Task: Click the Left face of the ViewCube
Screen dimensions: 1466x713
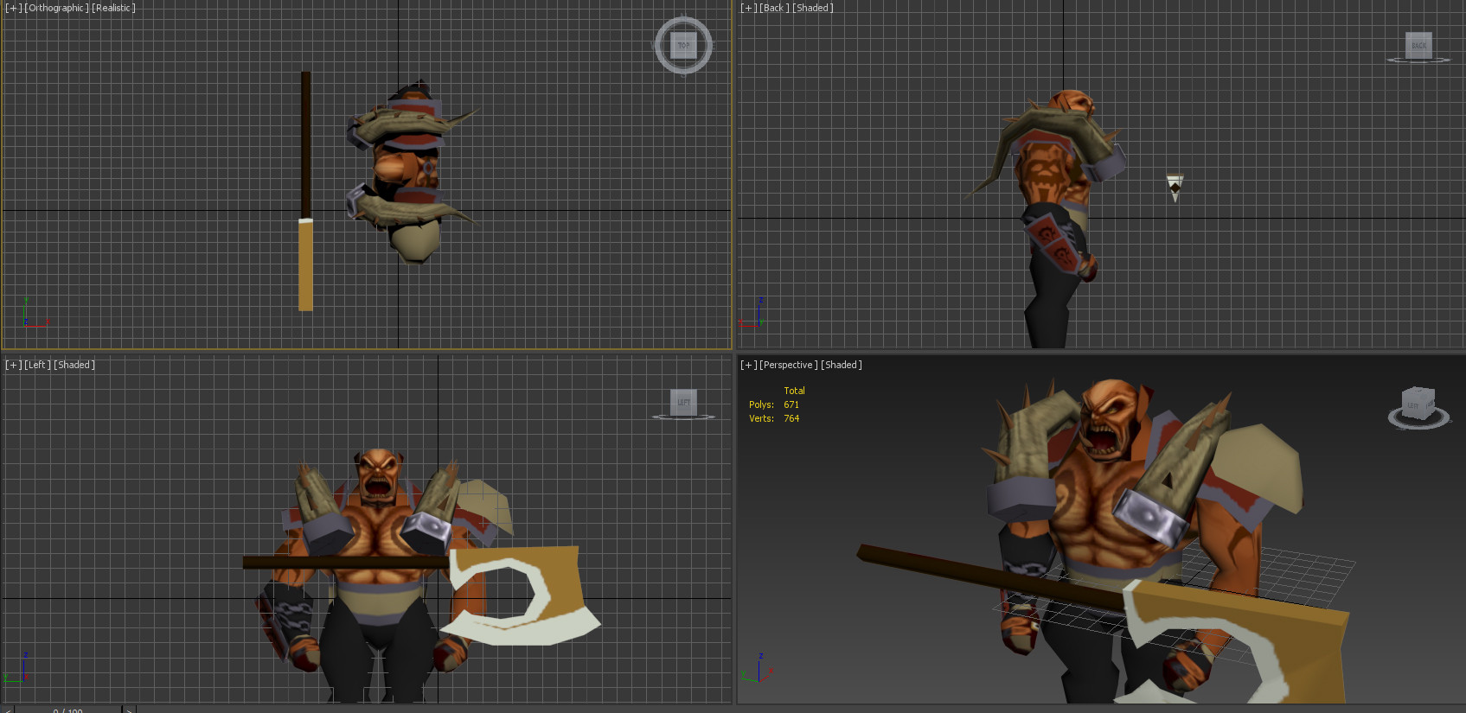Action: tap(683, 402)
